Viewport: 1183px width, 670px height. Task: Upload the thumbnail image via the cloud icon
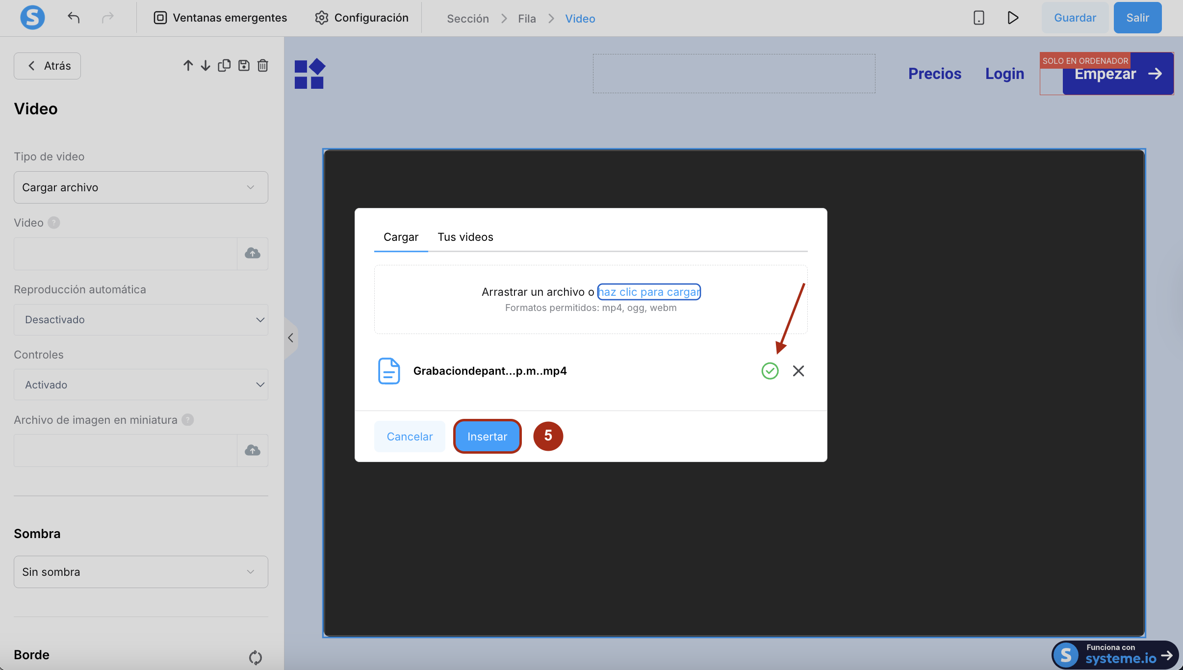[253, 450]
